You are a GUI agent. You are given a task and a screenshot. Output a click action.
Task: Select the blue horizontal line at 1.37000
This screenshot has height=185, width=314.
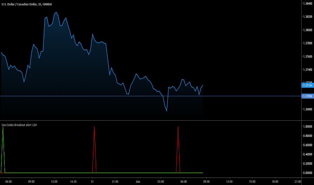(151, 96)
